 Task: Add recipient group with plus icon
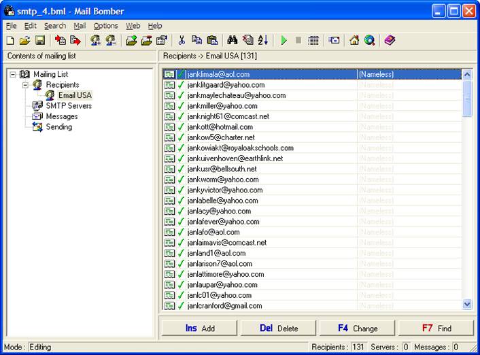pos(95,40)
